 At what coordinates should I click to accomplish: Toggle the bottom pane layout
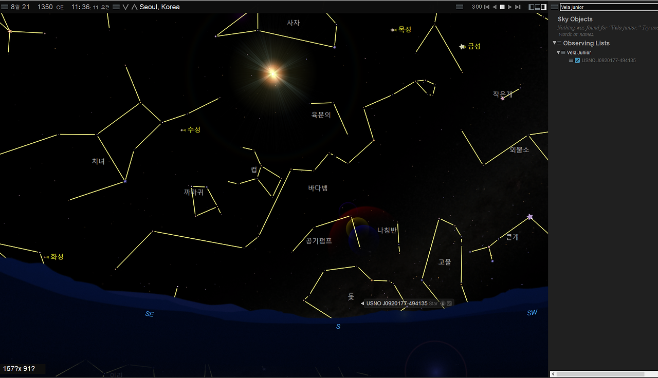coord(538,7)
